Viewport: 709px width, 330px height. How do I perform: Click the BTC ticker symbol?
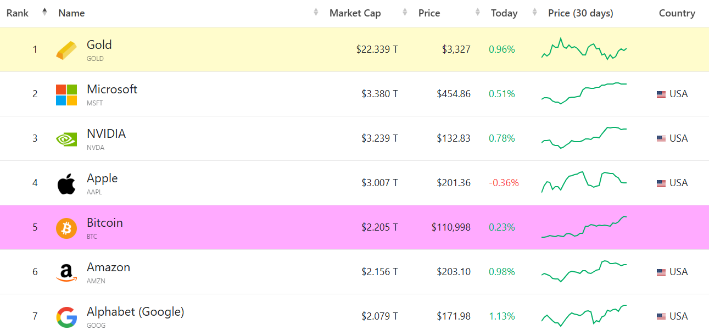point(92,237)
